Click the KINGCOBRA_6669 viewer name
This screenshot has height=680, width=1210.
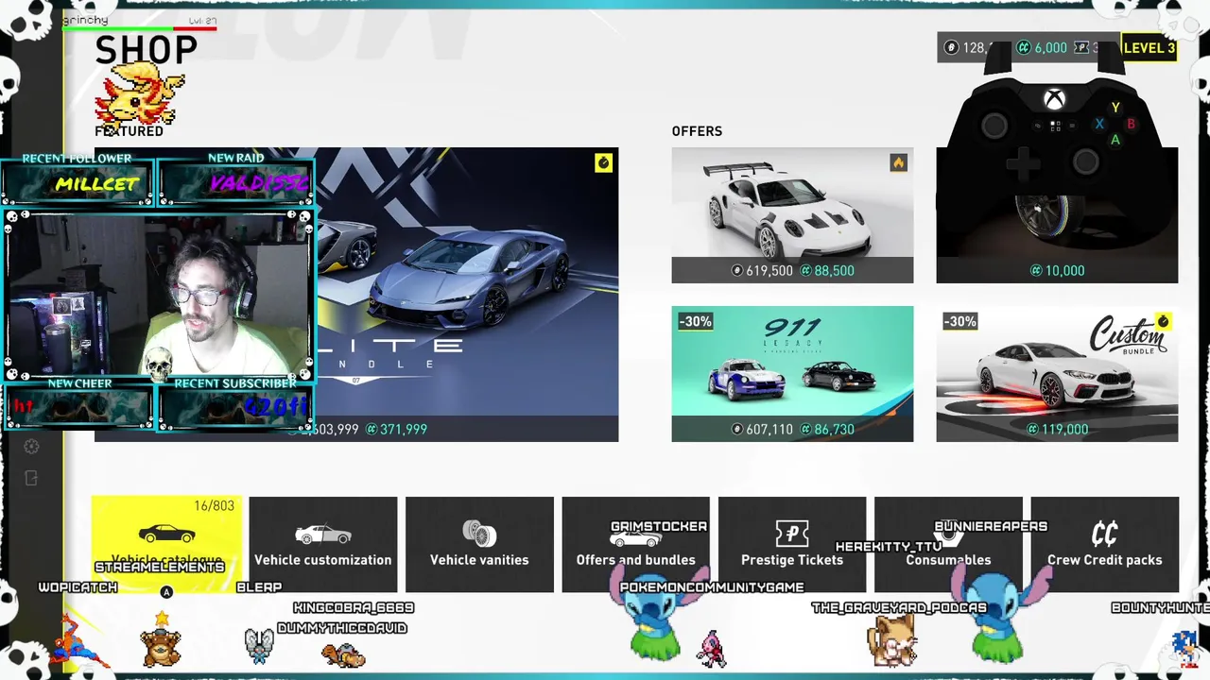(354, 607)
